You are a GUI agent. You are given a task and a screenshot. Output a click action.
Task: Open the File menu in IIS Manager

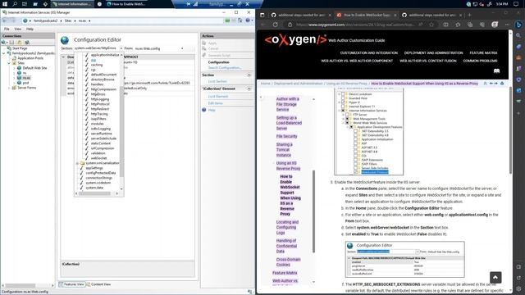pyautogui.click(x=7, y=29)
